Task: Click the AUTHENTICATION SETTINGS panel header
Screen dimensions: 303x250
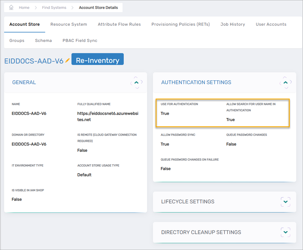Action: (196, 82)
